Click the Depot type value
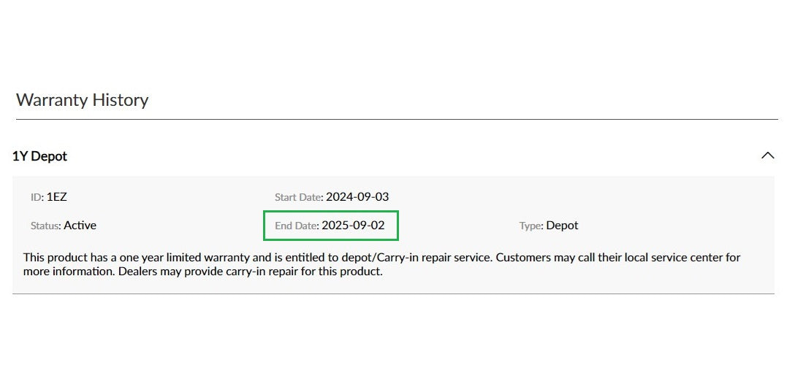Screen dimensions: 795x376 [563, 226]
